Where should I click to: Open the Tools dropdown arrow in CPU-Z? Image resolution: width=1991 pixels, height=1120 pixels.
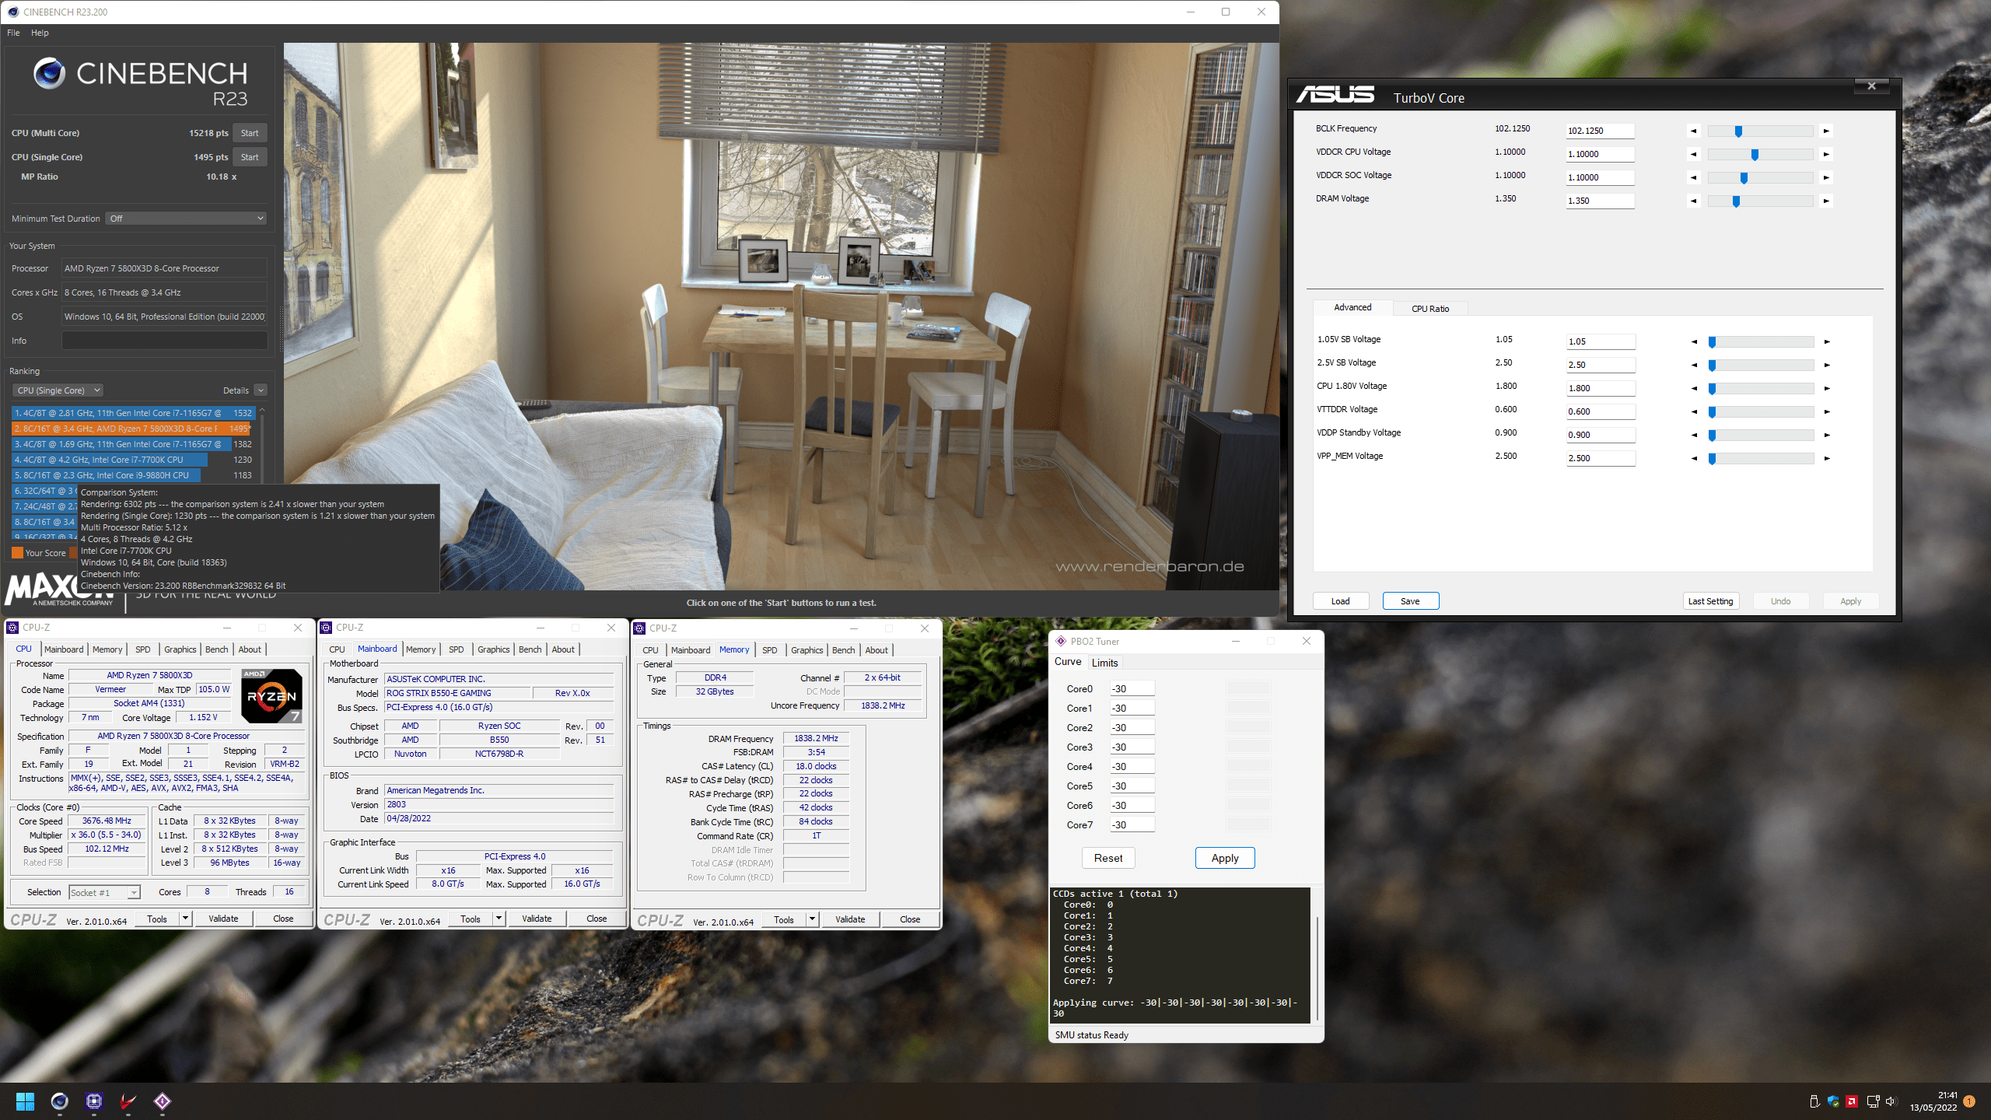(x=185, y=919)
